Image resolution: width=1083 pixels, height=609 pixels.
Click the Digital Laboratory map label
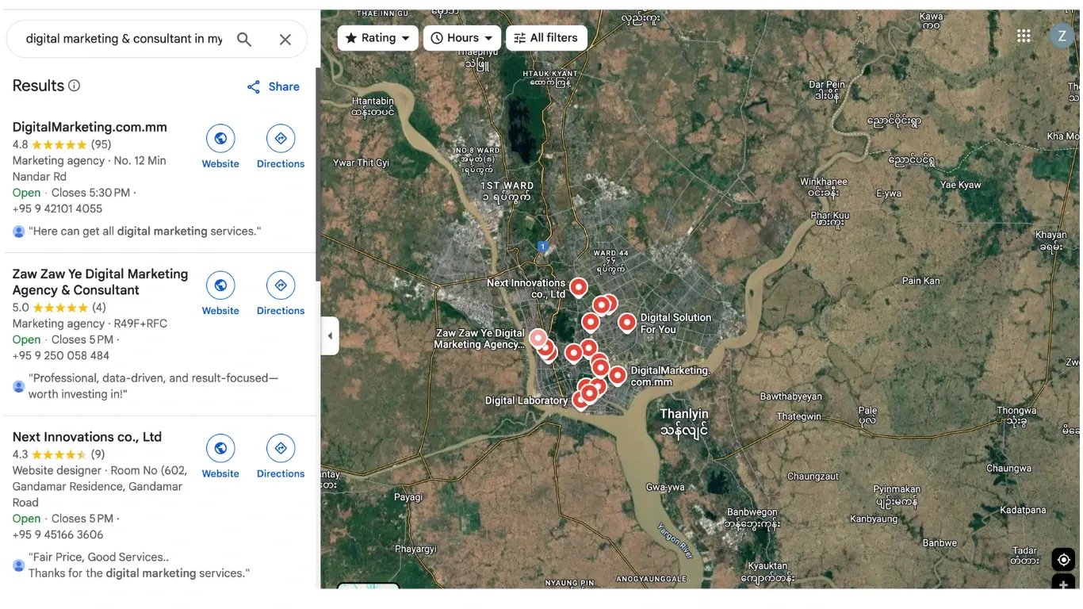(x=526, y=400)
